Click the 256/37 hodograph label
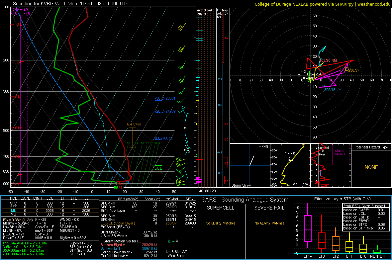 click(x=353, y=70)
